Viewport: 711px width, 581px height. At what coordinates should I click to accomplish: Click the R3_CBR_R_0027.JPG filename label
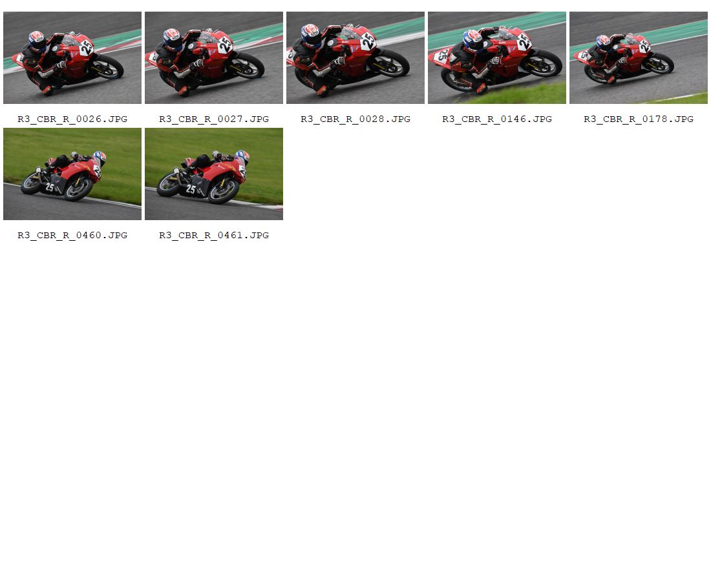[x=214, y=119]
